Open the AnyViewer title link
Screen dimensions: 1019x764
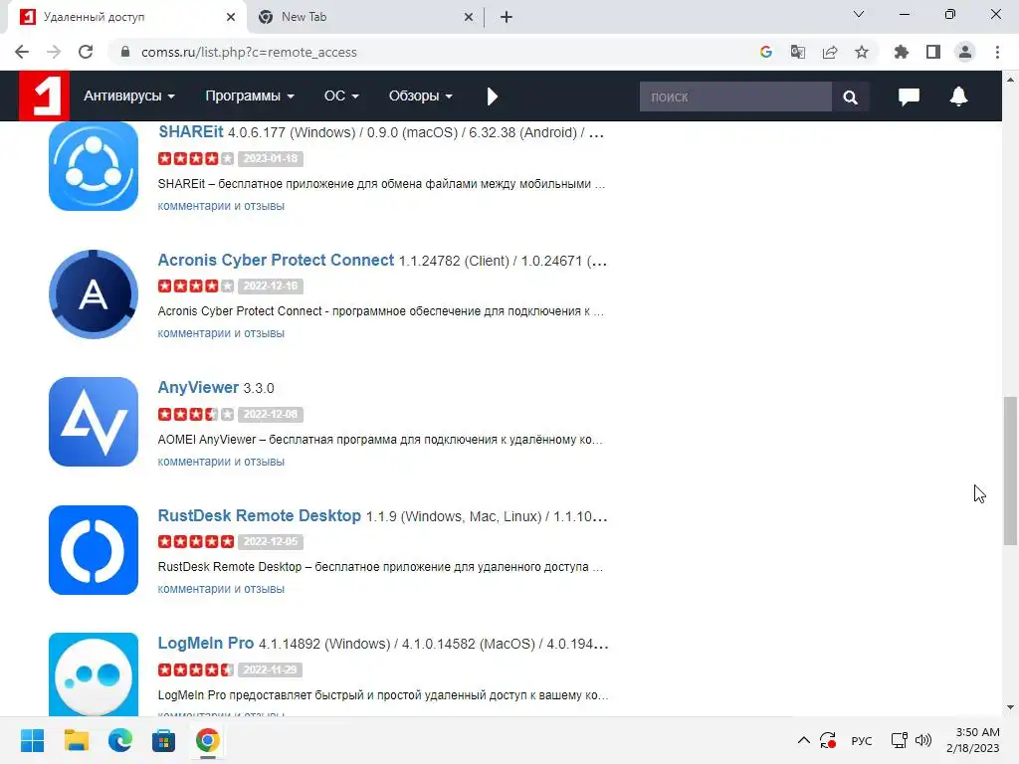click(x=198, y=387)
